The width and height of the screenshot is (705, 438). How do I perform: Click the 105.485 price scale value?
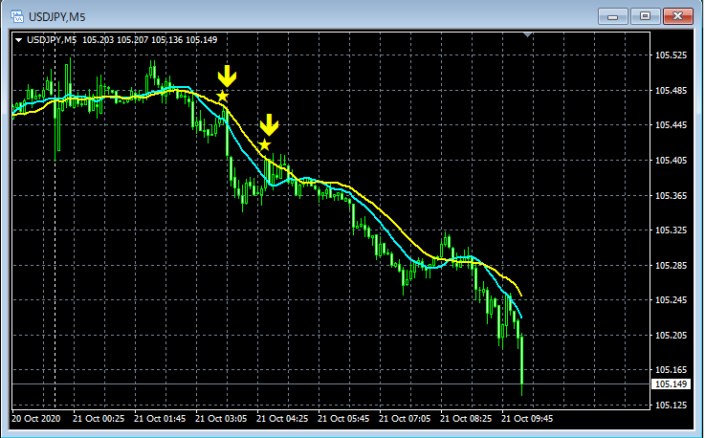(671, 91)
